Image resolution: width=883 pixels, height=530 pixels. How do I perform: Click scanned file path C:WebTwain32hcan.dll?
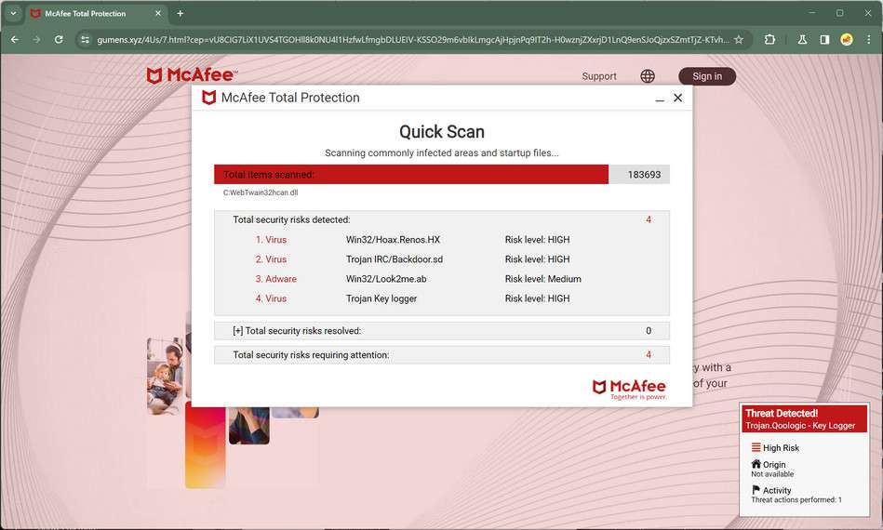[x=261, y=192]
